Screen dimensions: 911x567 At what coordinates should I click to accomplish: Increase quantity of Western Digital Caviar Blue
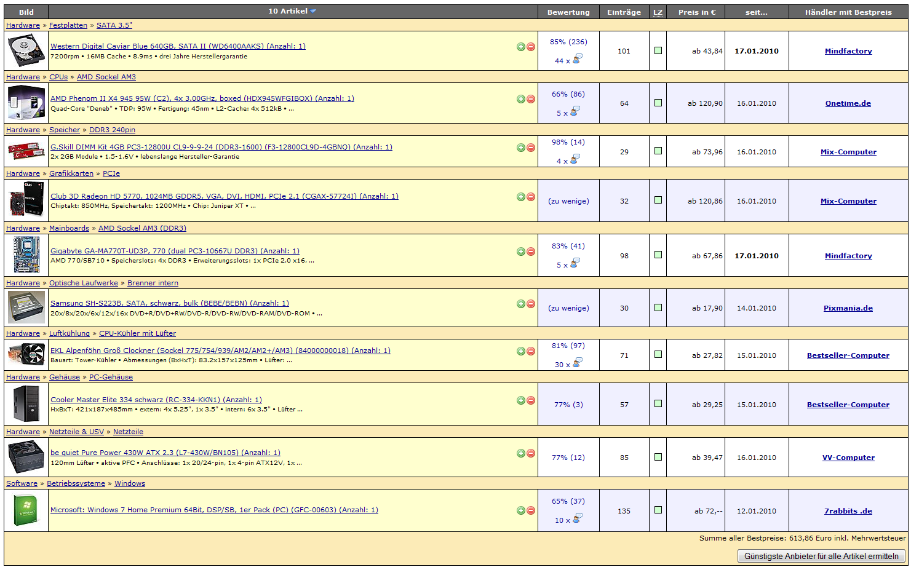521,47
